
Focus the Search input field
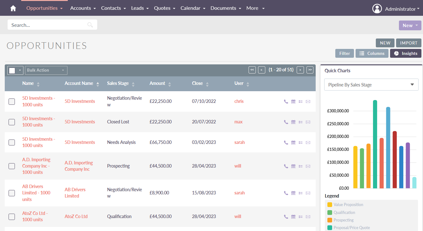point(52,25)
